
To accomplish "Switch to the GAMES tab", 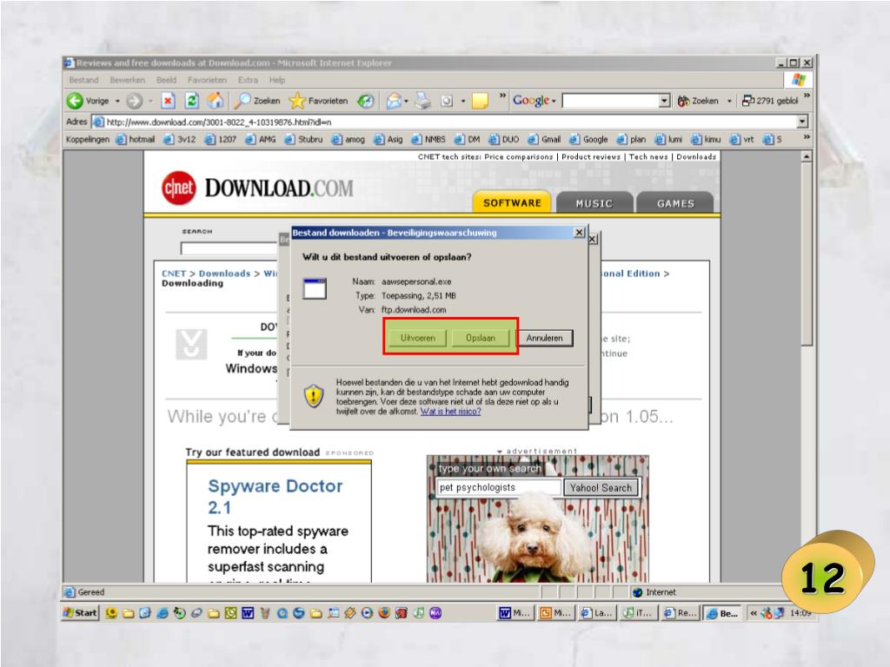I will click(674, 203).
